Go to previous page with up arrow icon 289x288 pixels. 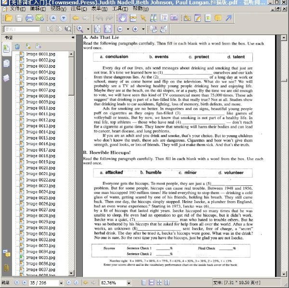pos(53,18)
